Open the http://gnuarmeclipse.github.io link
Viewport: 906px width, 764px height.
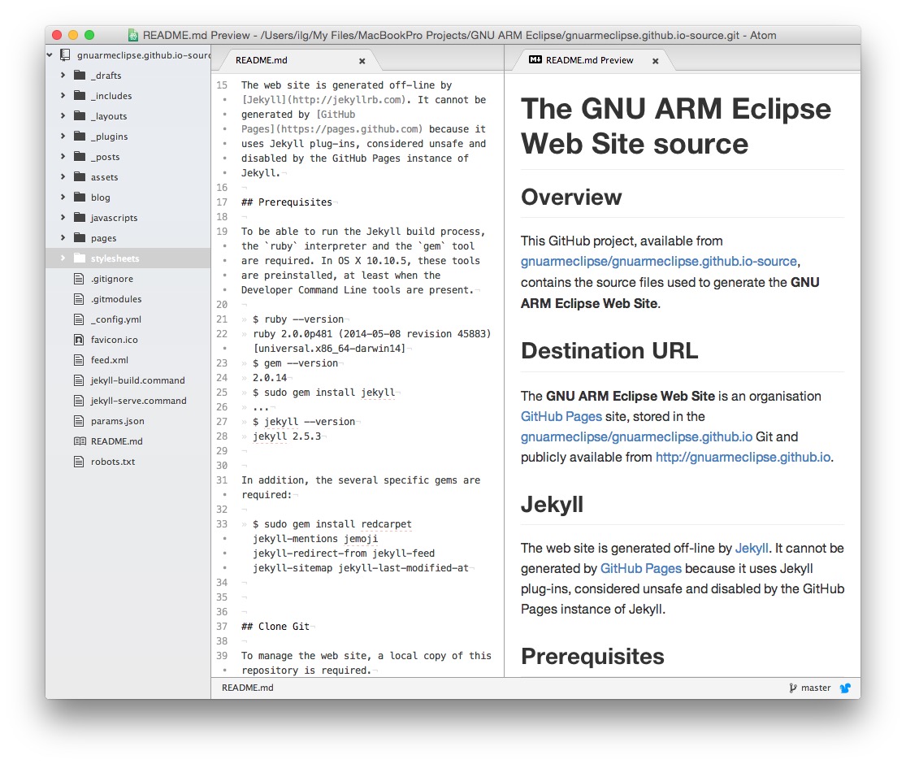pos(743,457)
